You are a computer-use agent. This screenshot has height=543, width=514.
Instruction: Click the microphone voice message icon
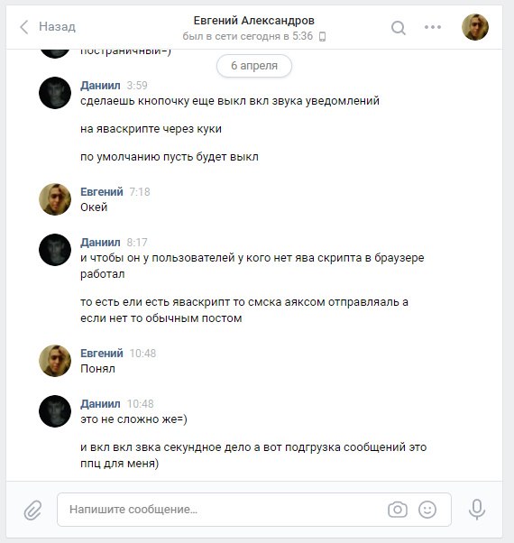point(477,509)
